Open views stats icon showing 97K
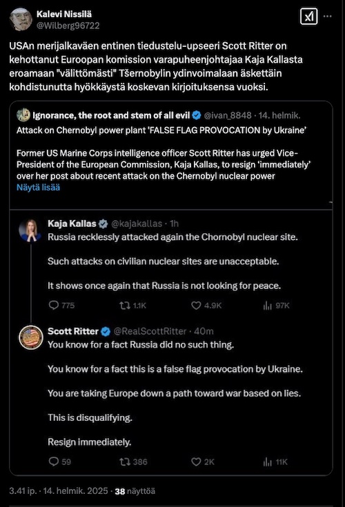This screenshot has height=507, width=345. [268, 305]
